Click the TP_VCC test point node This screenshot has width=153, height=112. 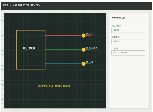[84, 36]
